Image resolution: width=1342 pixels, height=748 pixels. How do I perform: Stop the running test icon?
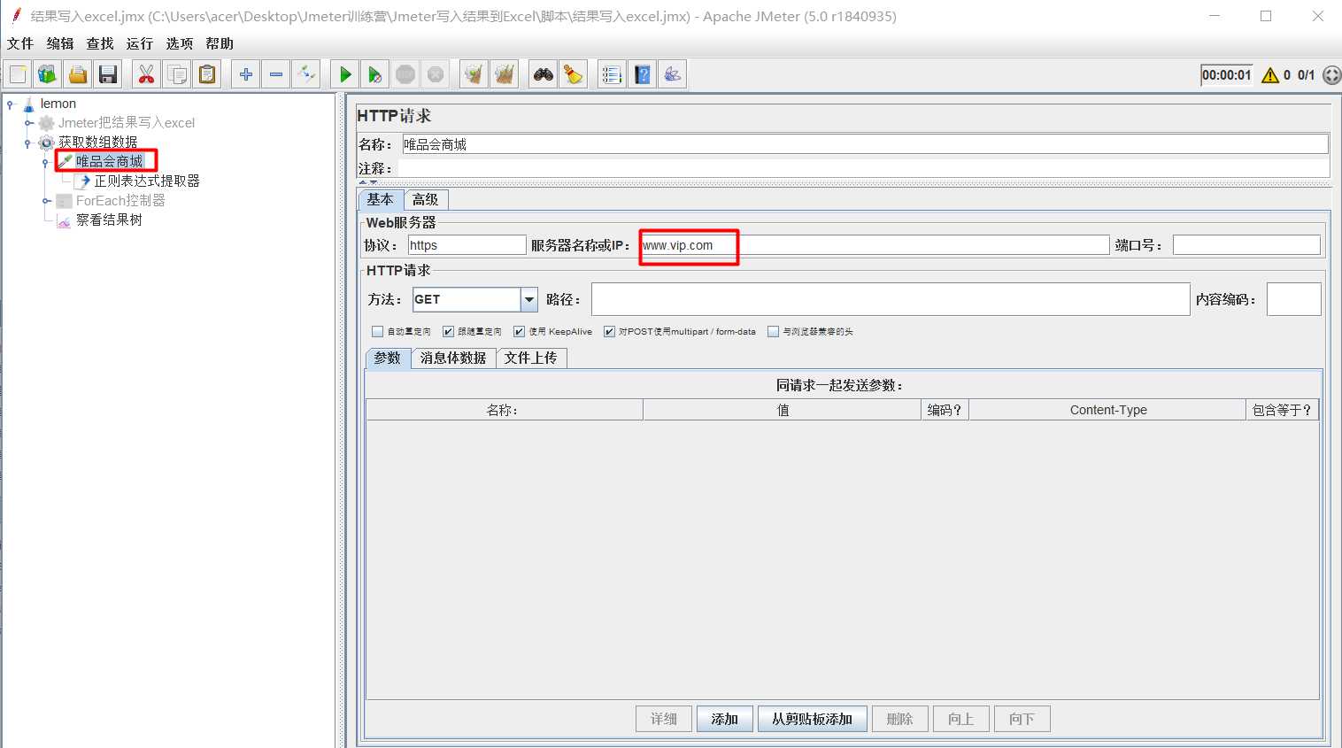[x=405, y=74]
